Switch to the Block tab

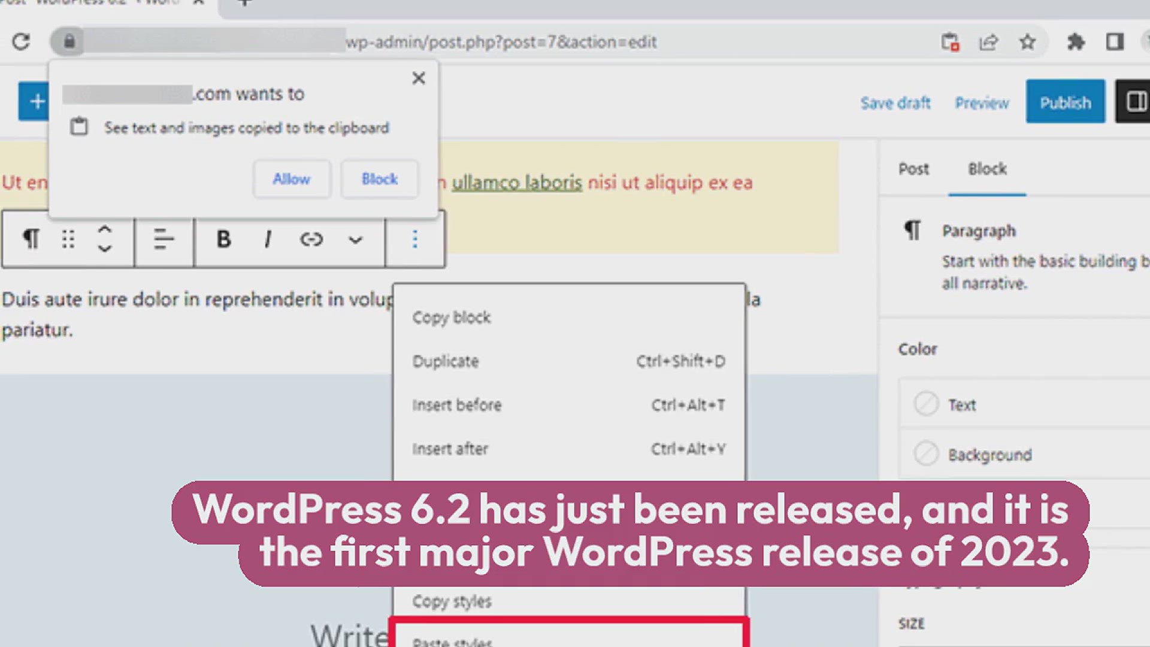point(987,169)
